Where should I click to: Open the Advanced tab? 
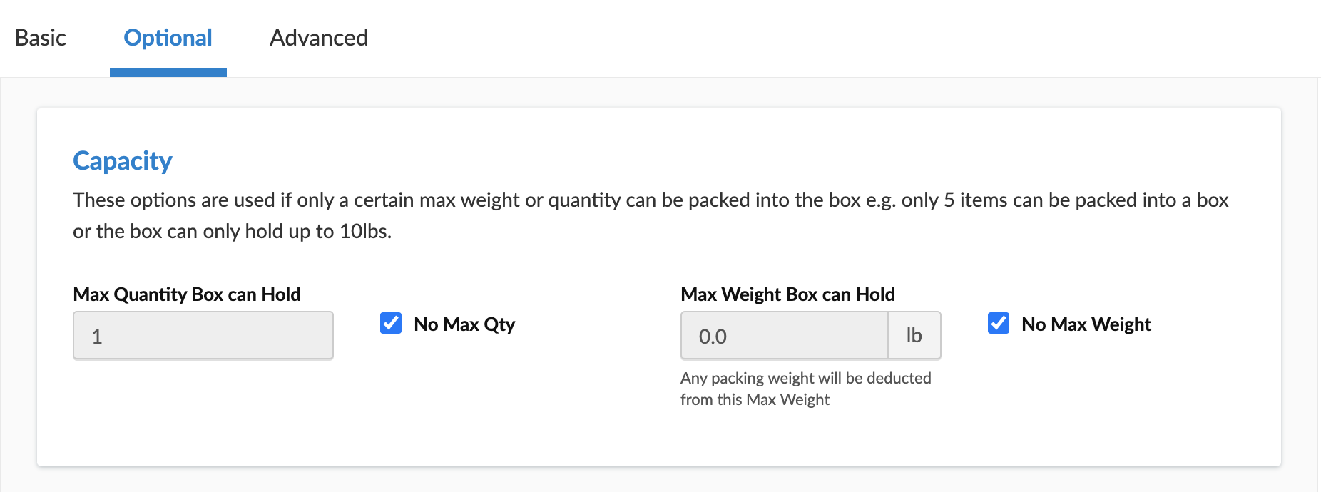point(319,38)
